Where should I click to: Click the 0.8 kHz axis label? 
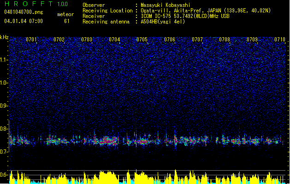tap(4, 129)
